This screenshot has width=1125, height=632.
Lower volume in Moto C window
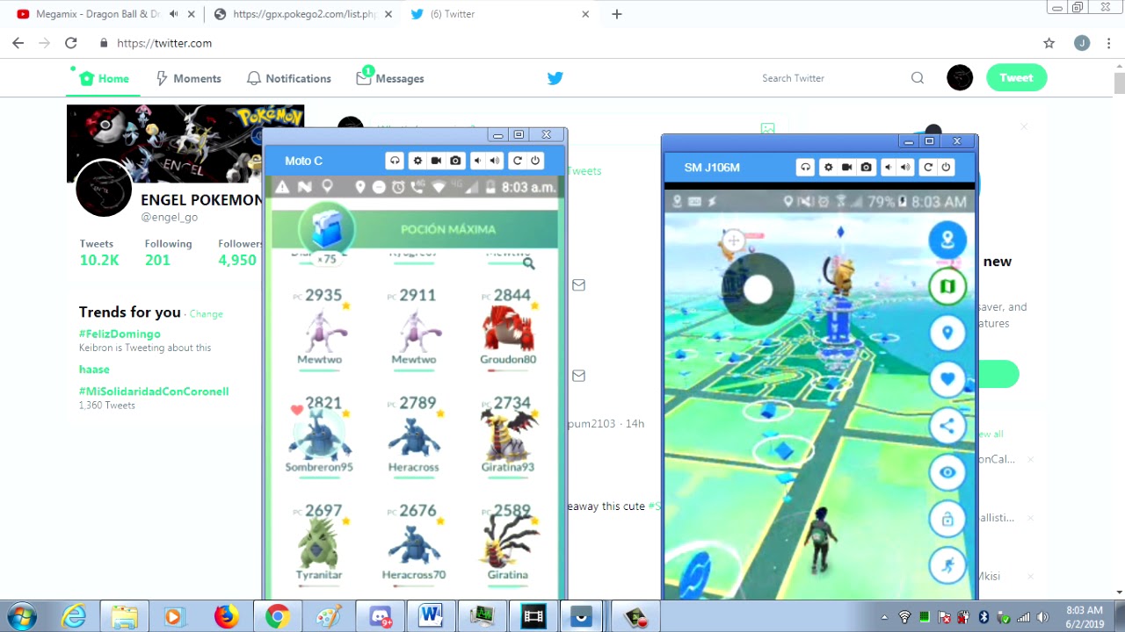(477, 161)
